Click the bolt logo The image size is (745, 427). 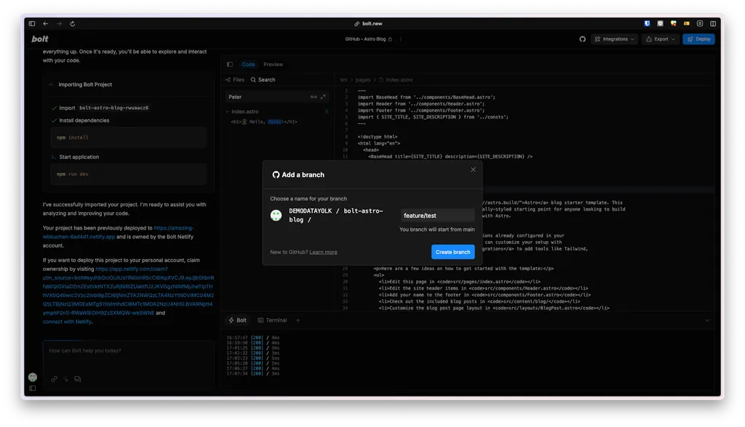[x=40, y=39]
